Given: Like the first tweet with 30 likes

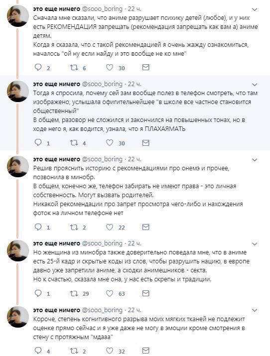Looking at the screenshot, I should click(x=110, y=67).
